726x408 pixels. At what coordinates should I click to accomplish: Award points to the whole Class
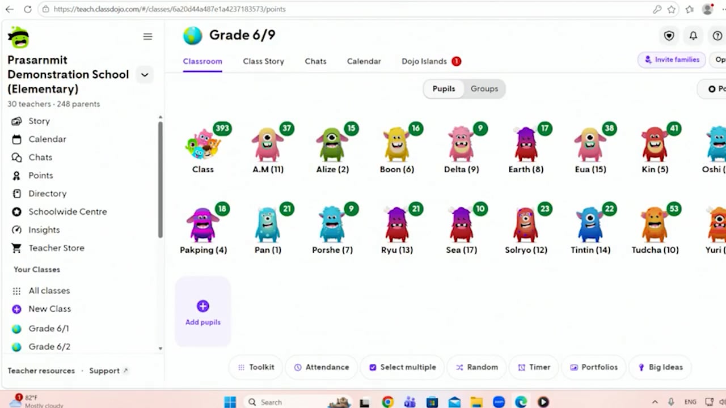click(x=203, y=148)
